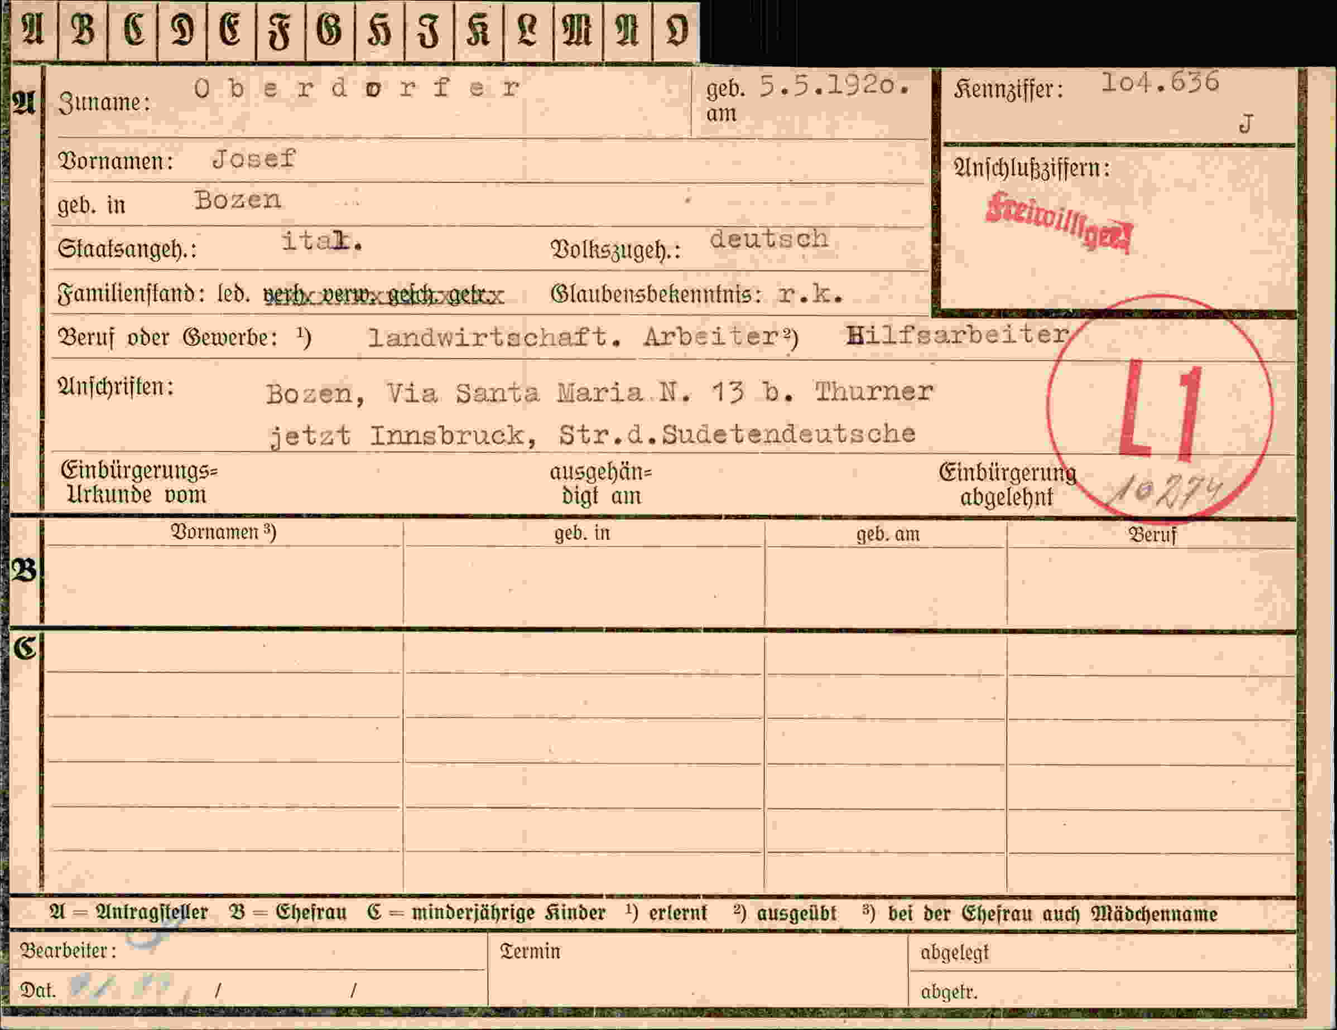This screenshot has width=1337, height=1030.
Task: Click the 'Zuname:' field label
Action: coord(104,102)
